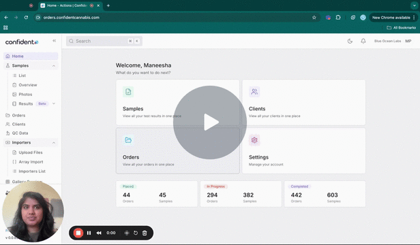This screenshot has height=245, width=420.
Task: Open the tab search dropdown arrow
Action: tap(414, 5)
